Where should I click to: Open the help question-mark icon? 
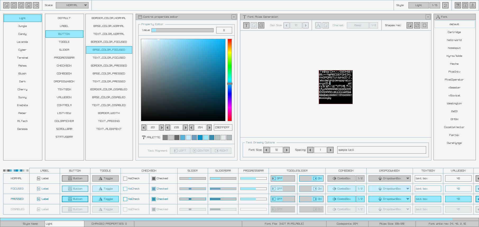coord(458,5)
